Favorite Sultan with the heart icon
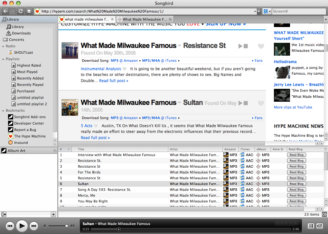Screen dimensions: 328x234 261,103
